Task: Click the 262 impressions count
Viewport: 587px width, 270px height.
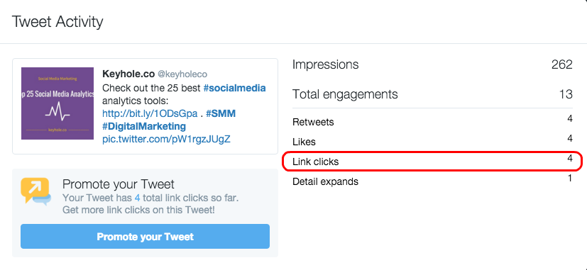Action: click(x=561, y=64)
